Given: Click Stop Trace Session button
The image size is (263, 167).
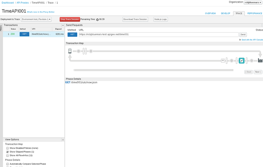Looking at the screenshot, I should tap(70, 19).
